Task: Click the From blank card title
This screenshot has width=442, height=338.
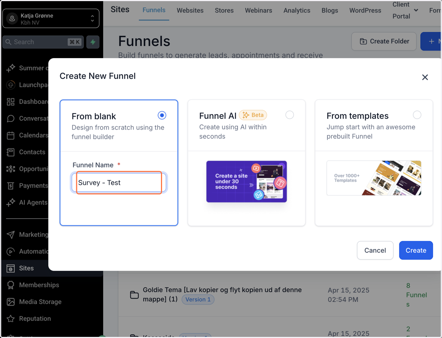Action: coord(94,116)
